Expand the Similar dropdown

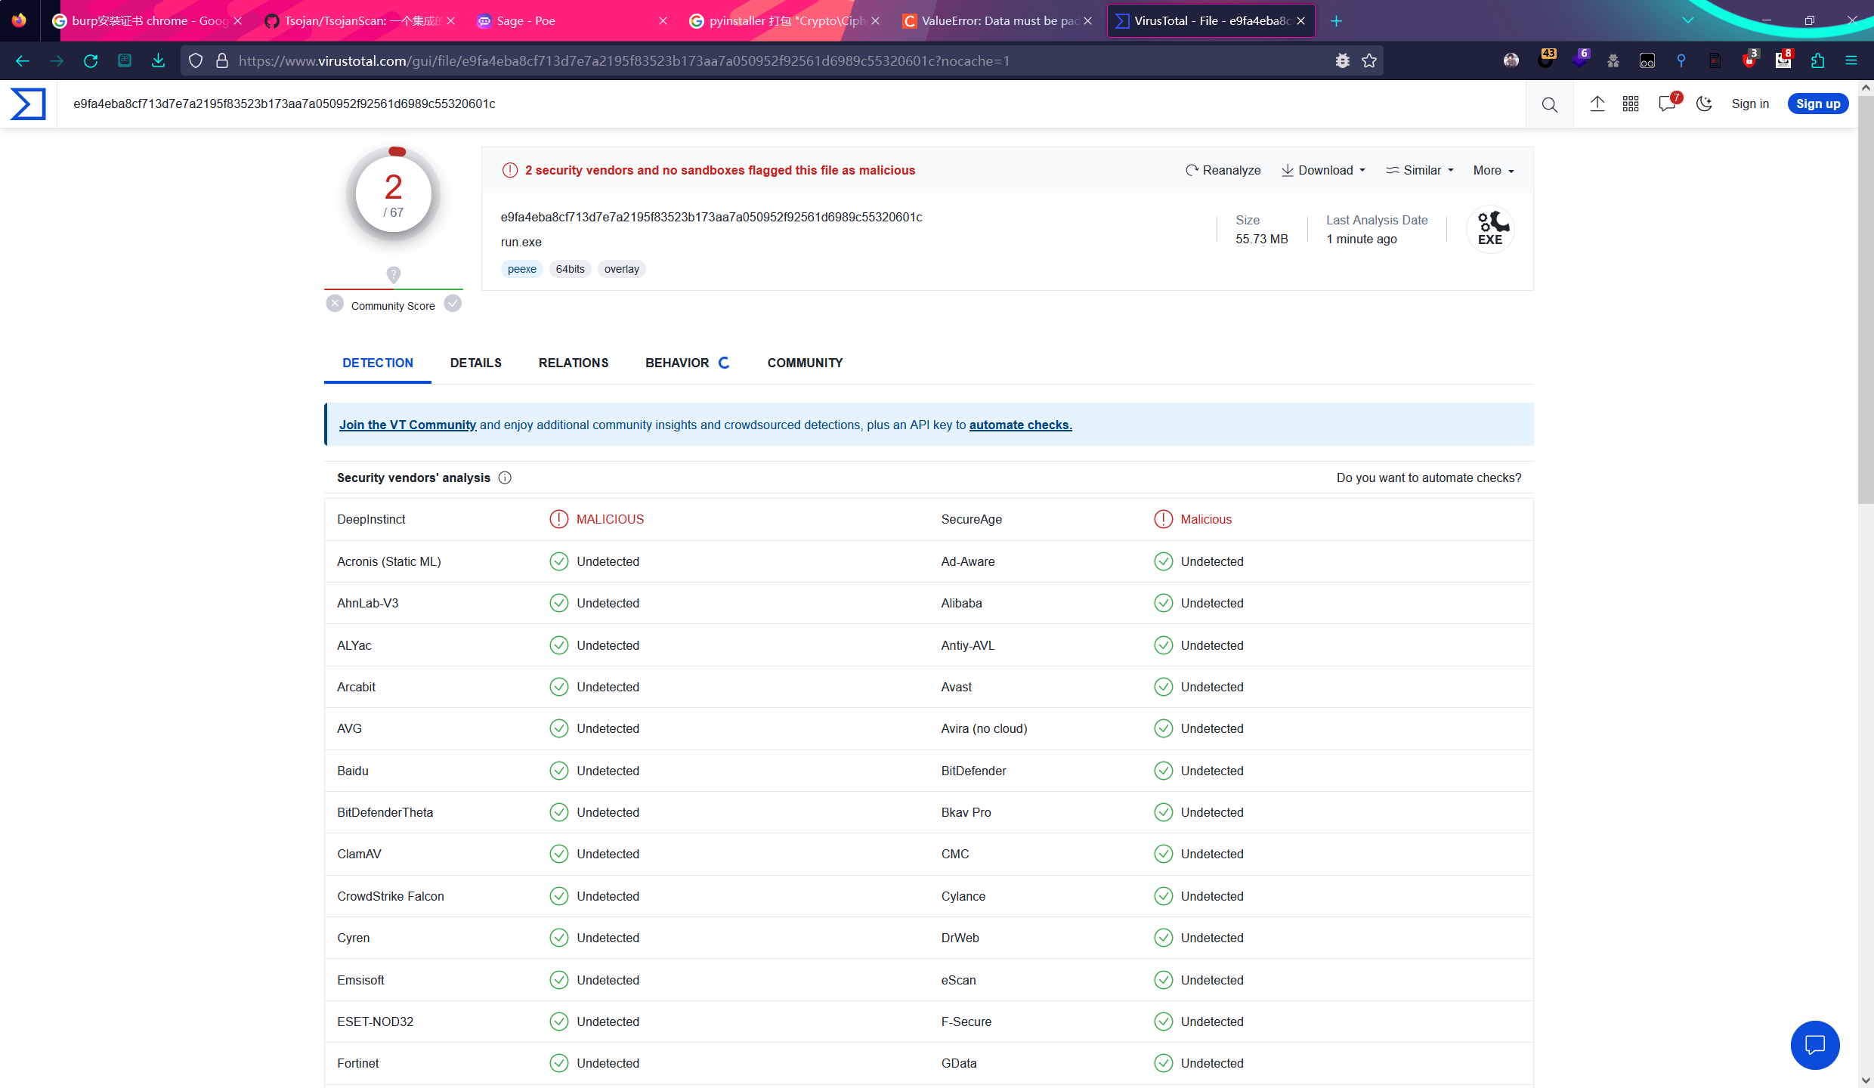1420,171
